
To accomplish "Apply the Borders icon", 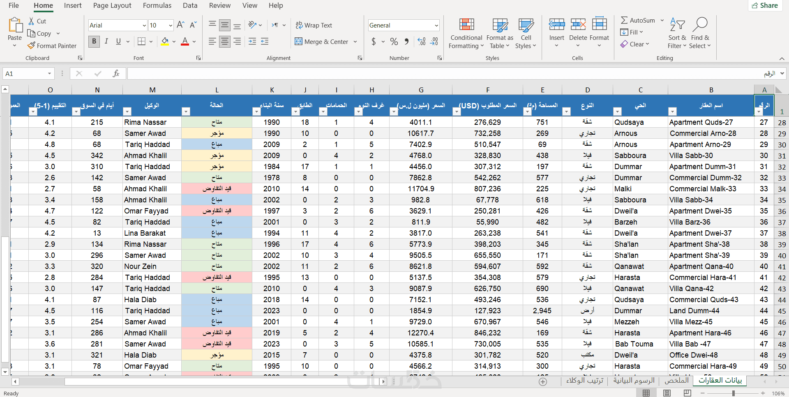I will pos(142,41).
